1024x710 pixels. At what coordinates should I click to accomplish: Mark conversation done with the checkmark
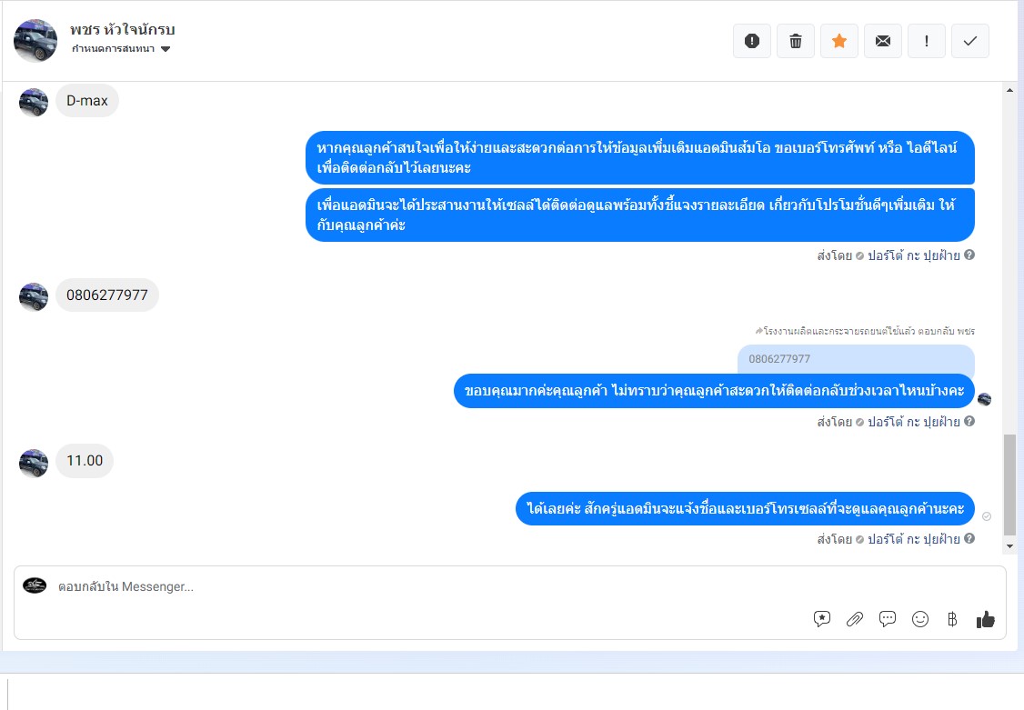(x=970, y=41)
